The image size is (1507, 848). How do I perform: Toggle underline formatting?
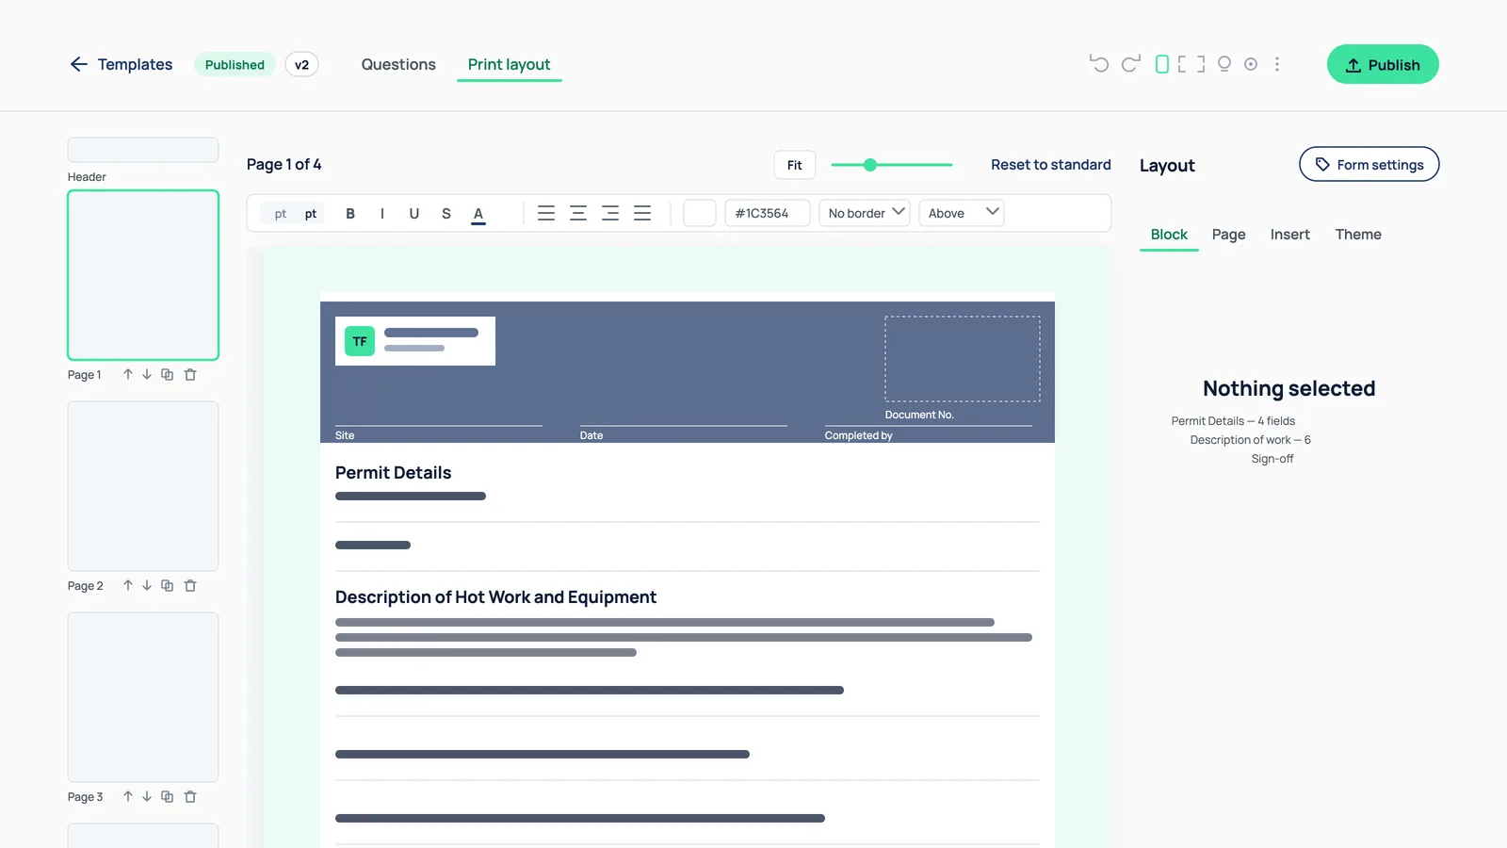point(414,214)
